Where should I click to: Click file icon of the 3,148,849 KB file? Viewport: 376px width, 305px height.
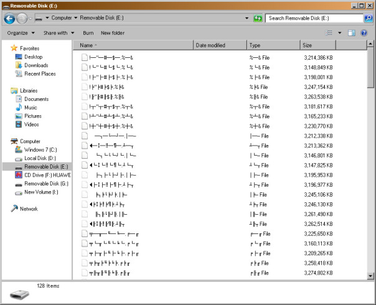[85, 67]
